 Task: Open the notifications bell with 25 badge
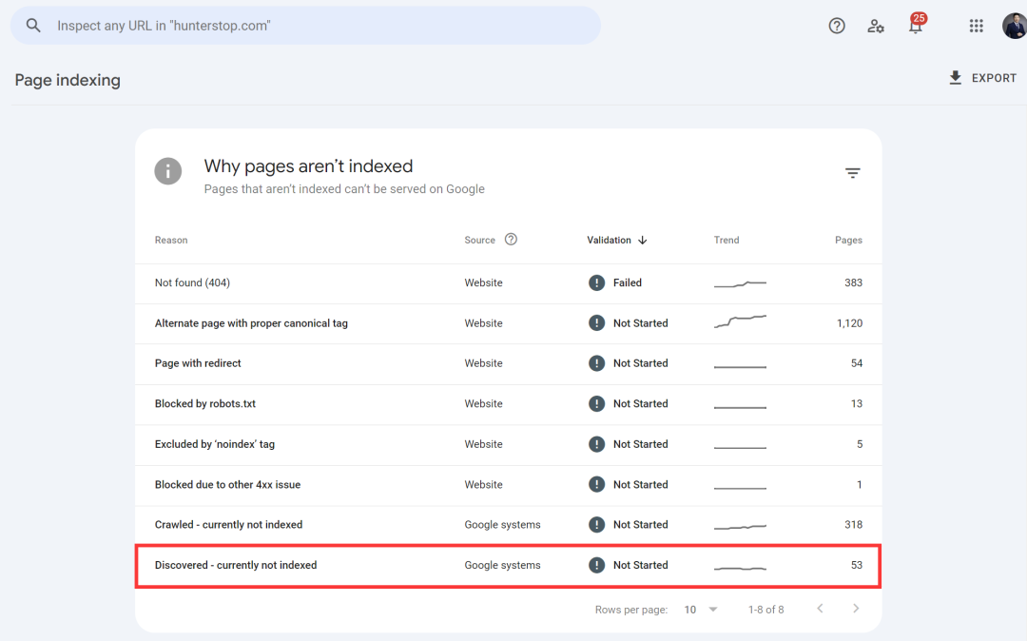(x=916, y=26)
